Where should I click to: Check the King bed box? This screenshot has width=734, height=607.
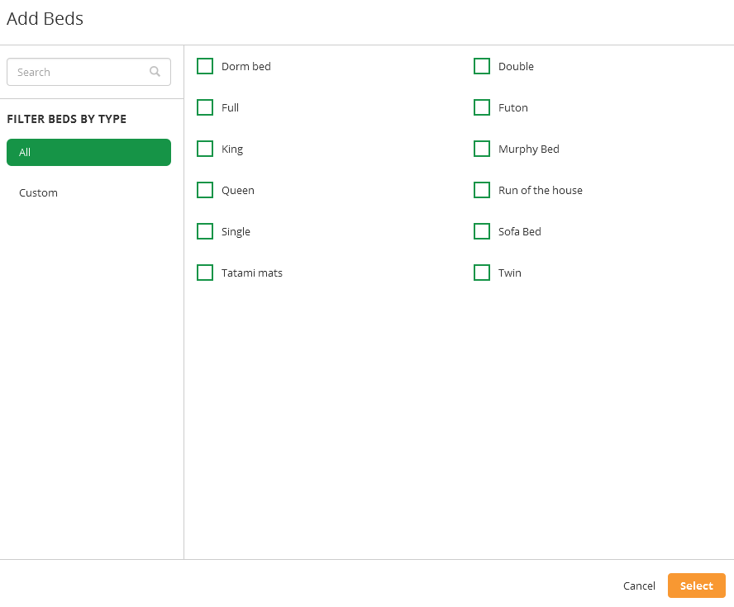205,149
